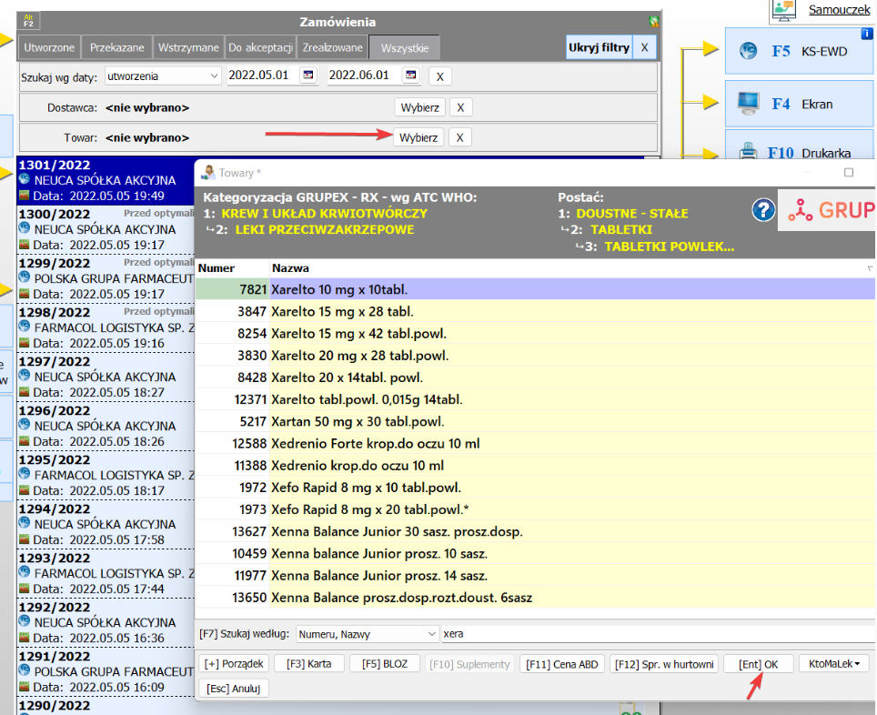The image size is (877, 715).
Task: Select row 'Xenna Balance prosz.dosp.rozt.doust. 6sasz'
Action: (x=535, y=598)
